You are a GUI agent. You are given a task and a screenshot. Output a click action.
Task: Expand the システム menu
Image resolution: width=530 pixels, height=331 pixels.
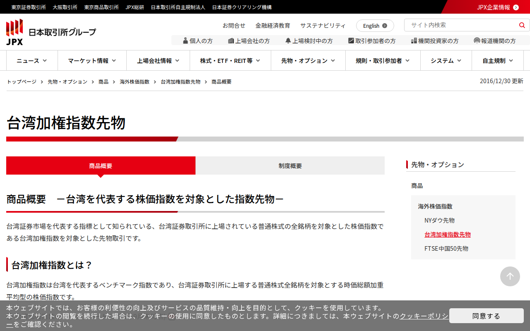[x=446, y=60]
